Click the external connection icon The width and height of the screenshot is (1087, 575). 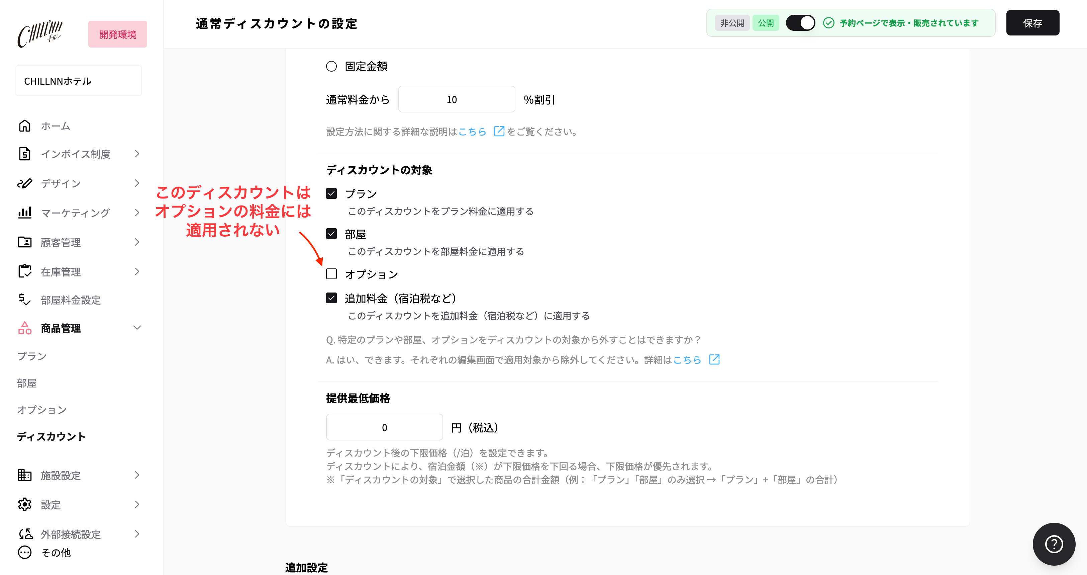pos(25,533)
